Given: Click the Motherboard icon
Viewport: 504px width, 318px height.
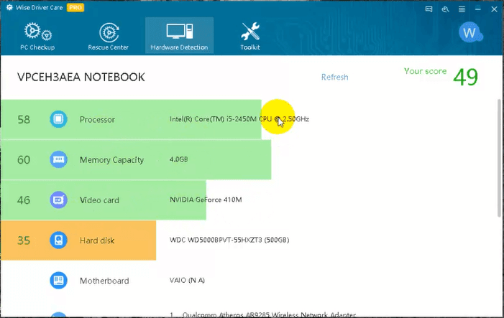Looking at the screenshot, I should tap(58, 281).
